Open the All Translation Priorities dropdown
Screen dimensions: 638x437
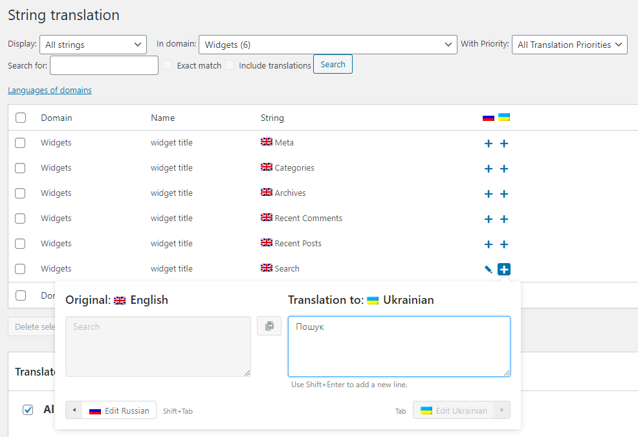(x=569, y=45)
